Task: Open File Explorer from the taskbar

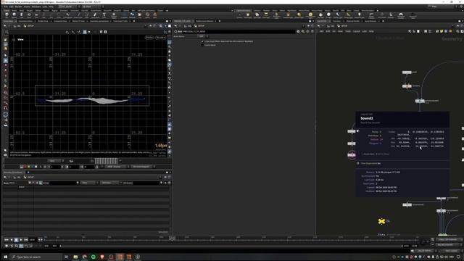Action: 75,257
